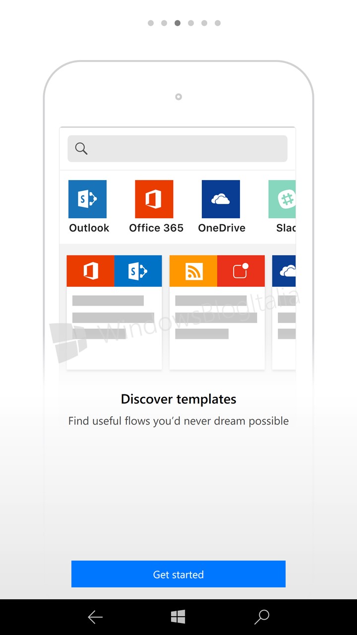
Task: Focus the template search field
Action: (178, 148)
